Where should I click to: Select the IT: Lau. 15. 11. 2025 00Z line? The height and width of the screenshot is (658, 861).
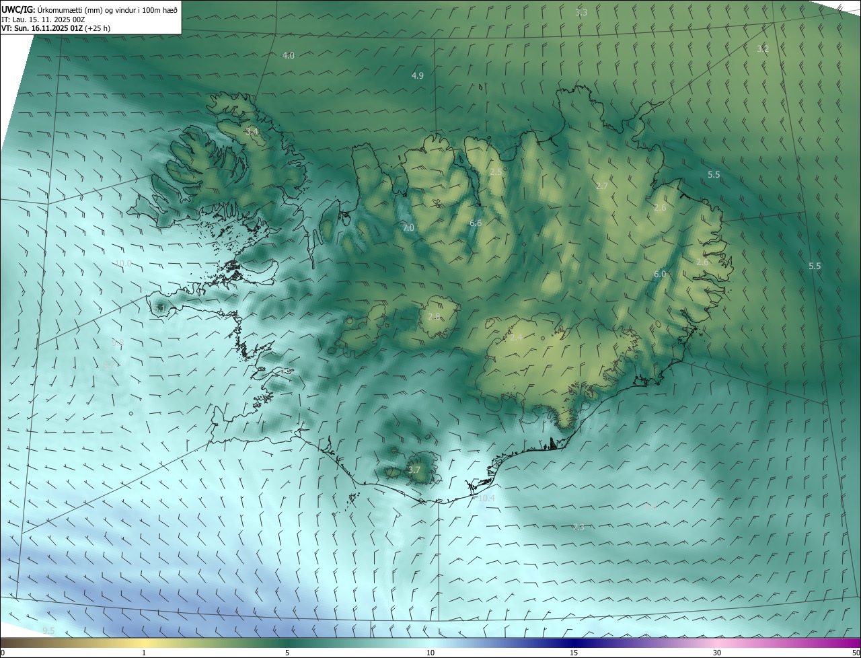[44, 19]
